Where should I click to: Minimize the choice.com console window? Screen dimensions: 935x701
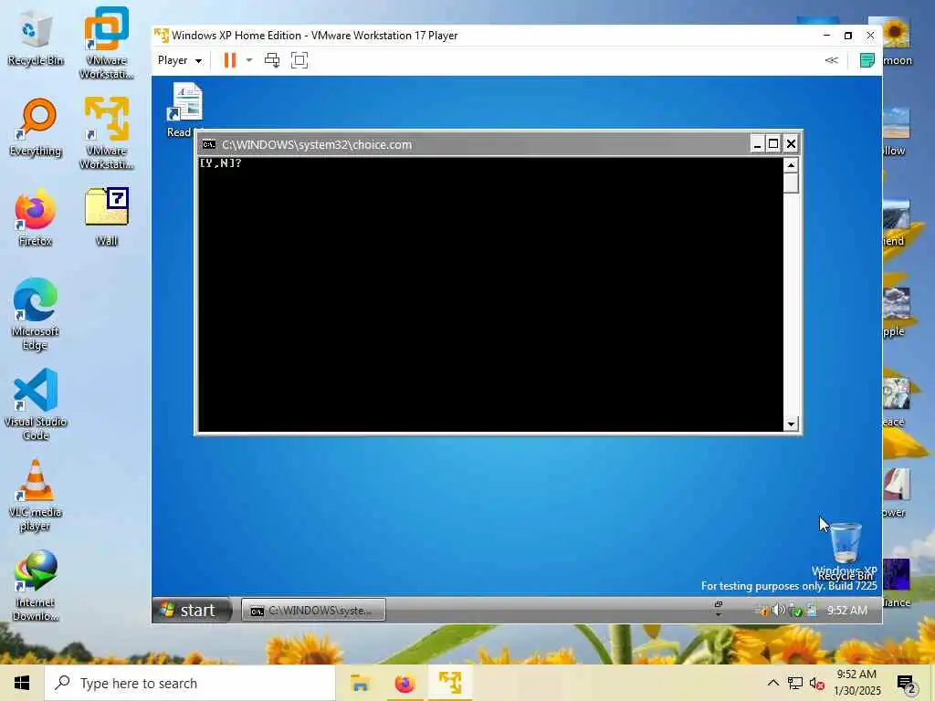[757, 144]
